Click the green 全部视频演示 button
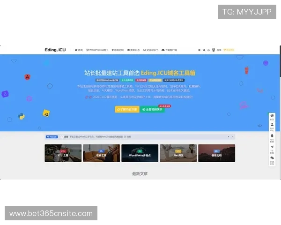Viewport: 281px width, 225px height. [x=152, y=109]
